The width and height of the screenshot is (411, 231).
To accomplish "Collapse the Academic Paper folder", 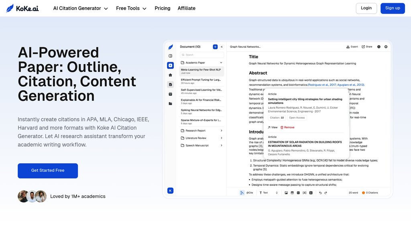I will 221,63.
